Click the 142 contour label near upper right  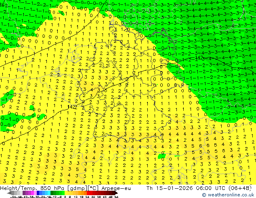[199, 57]
